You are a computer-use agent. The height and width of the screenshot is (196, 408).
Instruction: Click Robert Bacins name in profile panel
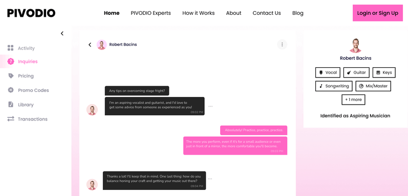pos(355,58)
